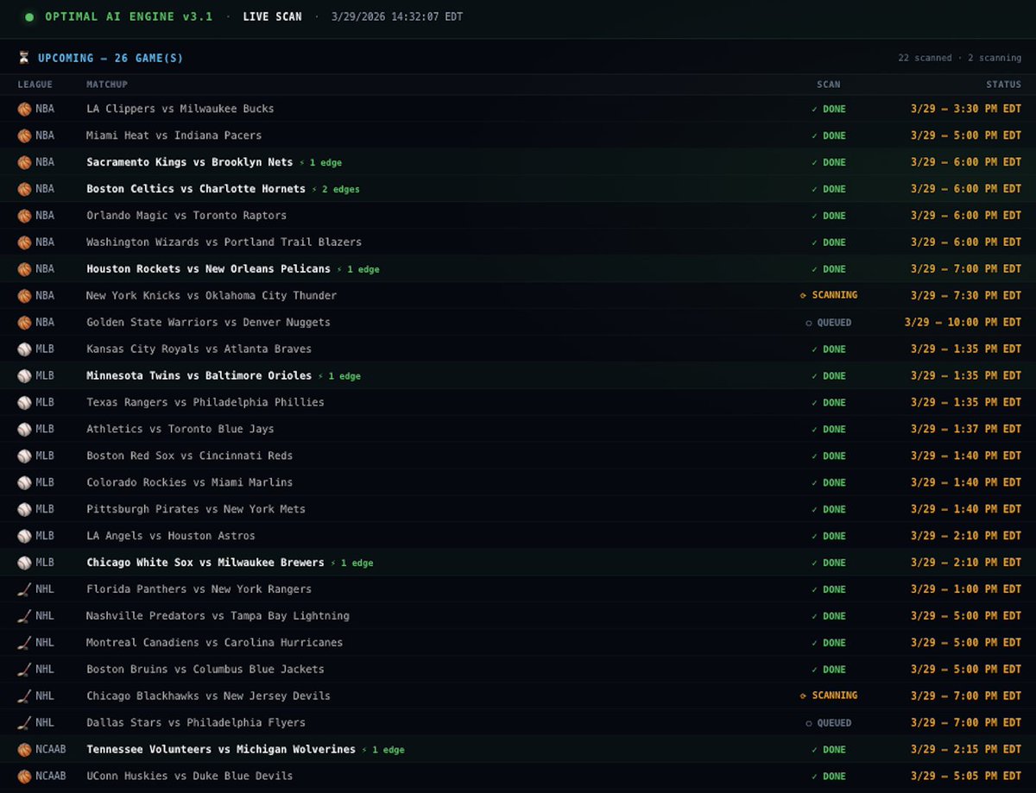The height and width of the screenshot is (793, 1036).
Task: Click the 1 edge badge on Rockets row
Action: 358,269
